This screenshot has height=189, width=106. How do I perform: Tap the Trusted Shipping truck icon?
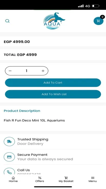click(x=9, y=141)
